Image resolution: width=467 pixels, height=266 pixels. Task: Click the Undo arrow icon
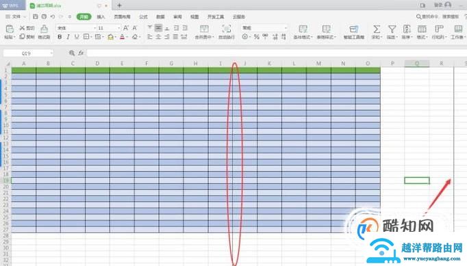coord(53,16)
